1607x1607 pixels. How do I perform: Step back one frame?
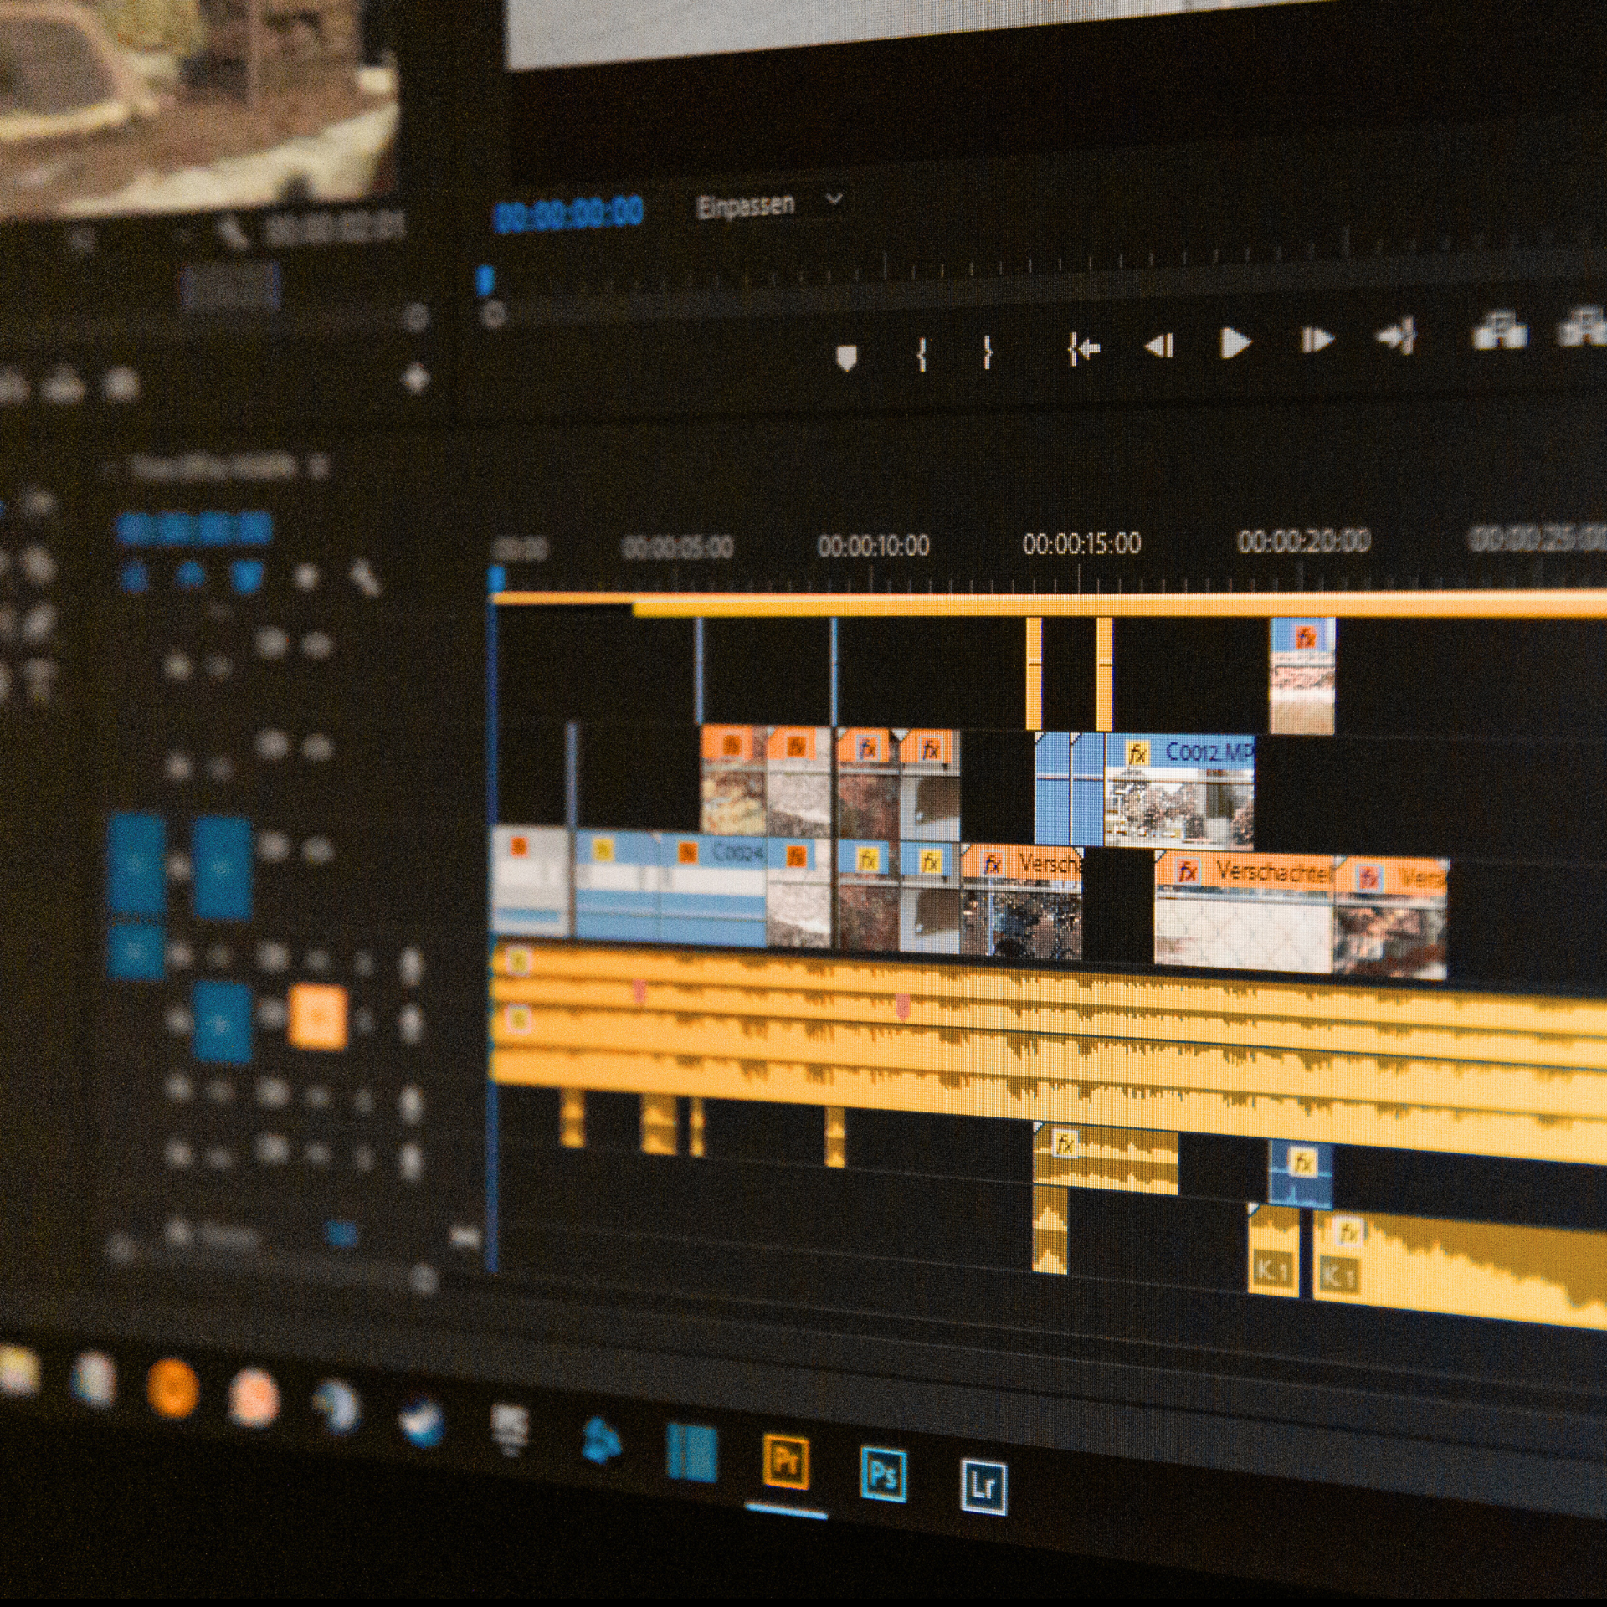[1159, 345]
